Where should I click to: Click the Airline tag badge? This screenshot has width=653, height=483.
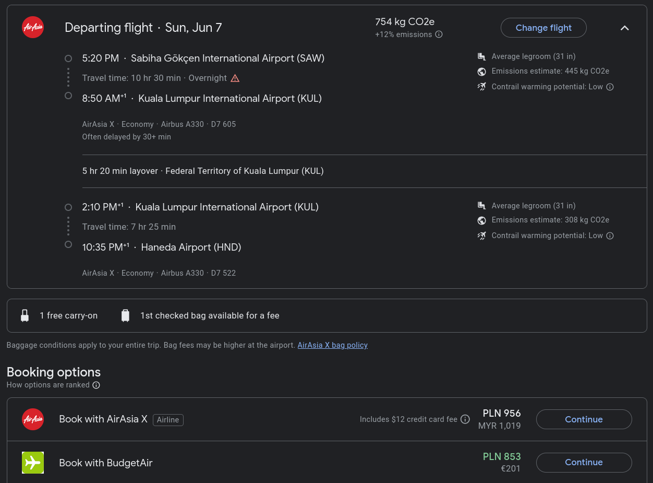point(168,420)
